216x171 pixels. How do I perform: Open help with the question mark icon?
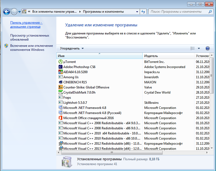207,48
